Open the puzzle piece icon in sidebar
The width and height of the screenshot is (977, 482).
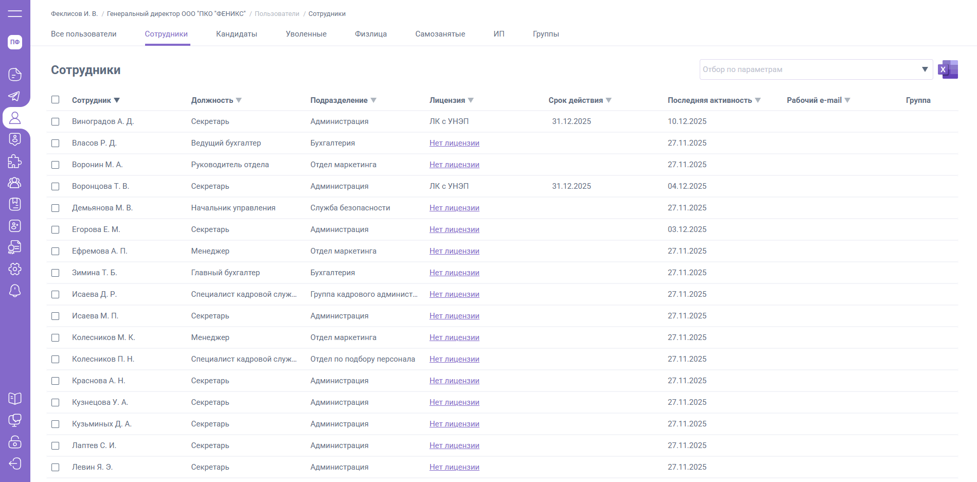(15, 162)
